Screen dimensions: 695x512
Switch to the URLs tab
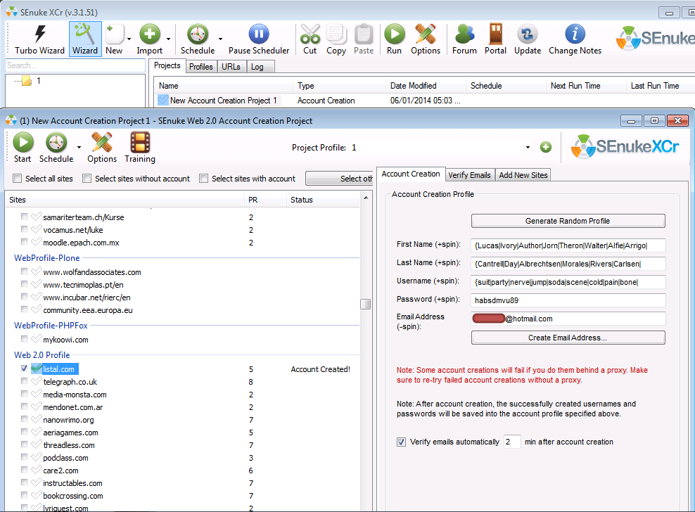pos(231,67)
